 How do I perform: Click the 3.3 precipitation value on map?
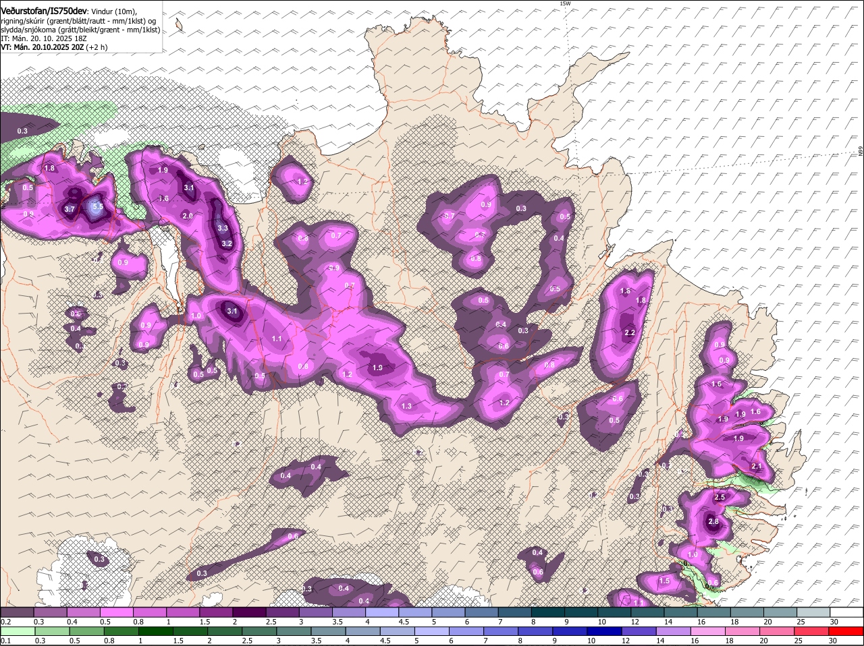[224, 228]
